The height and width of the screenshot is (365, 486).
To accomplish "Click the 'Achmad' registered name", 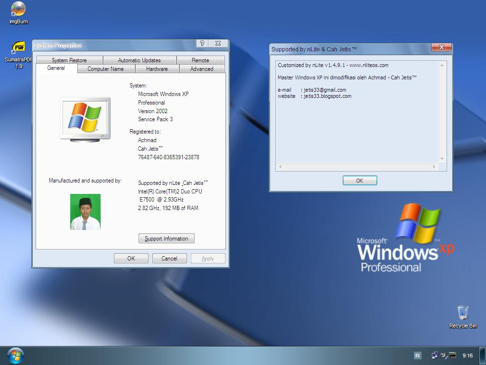I will 147,140.
